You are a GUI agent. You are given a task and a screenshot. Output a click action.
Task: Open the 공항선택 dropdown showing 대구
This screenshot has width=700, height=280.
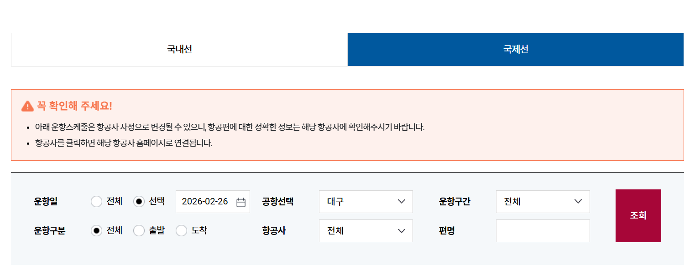(x=366, y=202)
